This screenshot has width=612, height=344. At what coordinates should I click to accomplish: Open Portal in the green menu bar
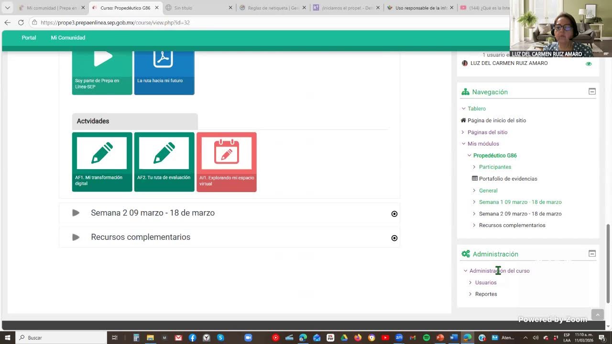29,38
